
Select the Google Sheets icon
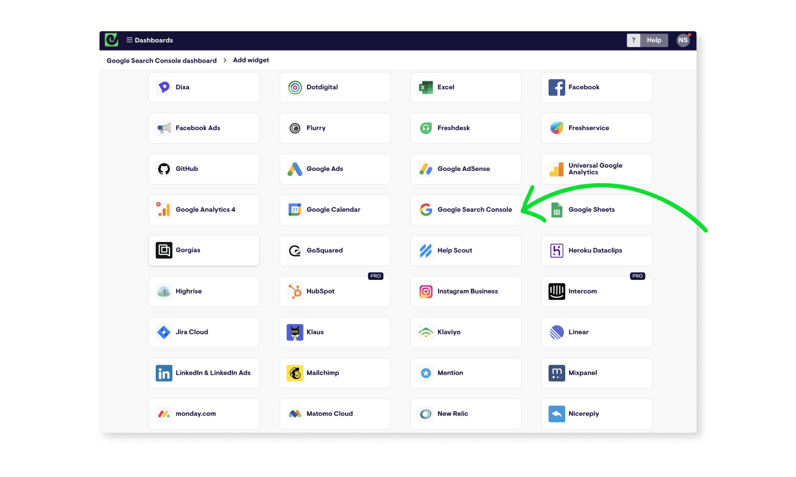[557, 210]
